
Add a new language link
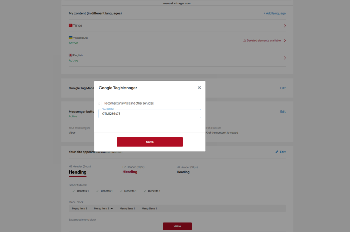point(274,13)
